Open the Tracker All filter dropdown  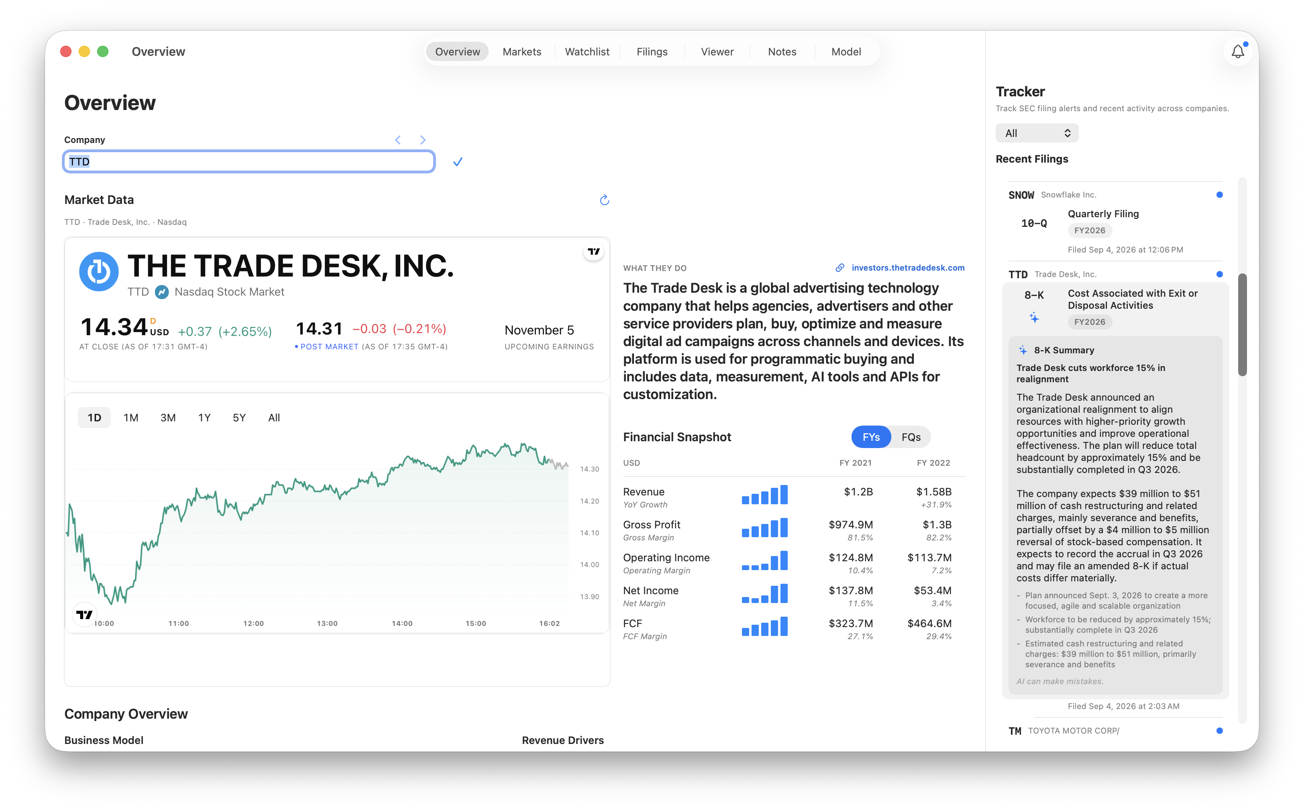point(1036,133)
